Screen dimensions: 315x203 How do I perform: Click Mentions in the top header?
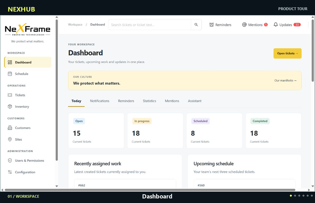pyautogui.click(x=255, y=25)
